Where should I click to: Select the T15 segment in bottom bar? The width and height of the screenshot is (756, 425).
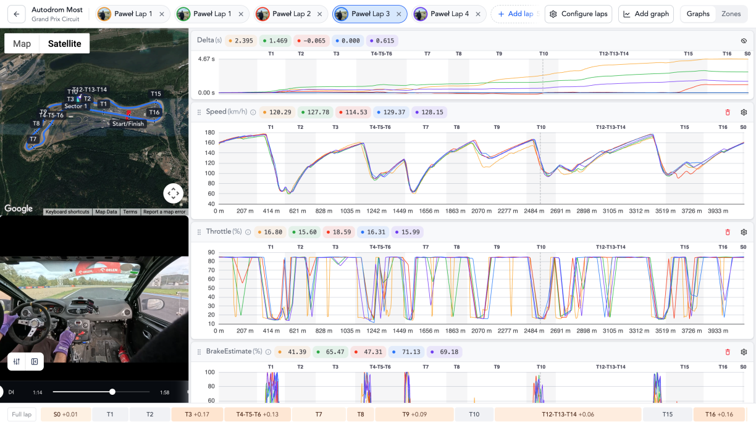tap(668, 415)
